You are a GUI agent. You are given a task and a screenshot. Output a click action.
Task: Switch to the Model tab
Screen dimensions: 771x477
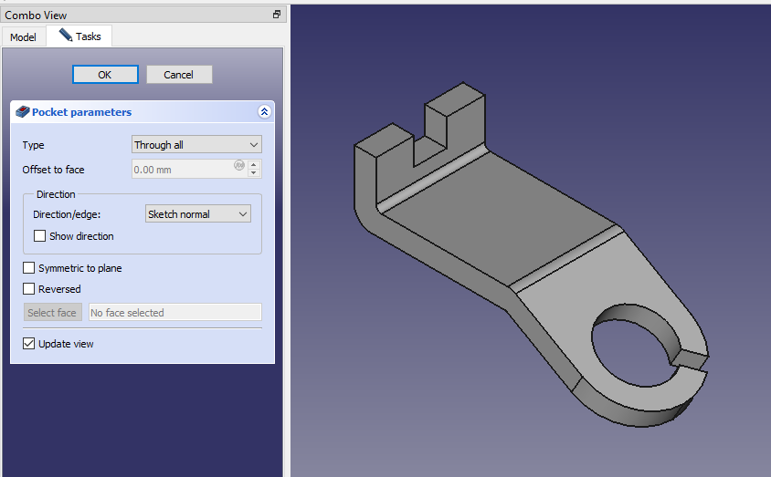pyautogui.click(x=23, y=37)
